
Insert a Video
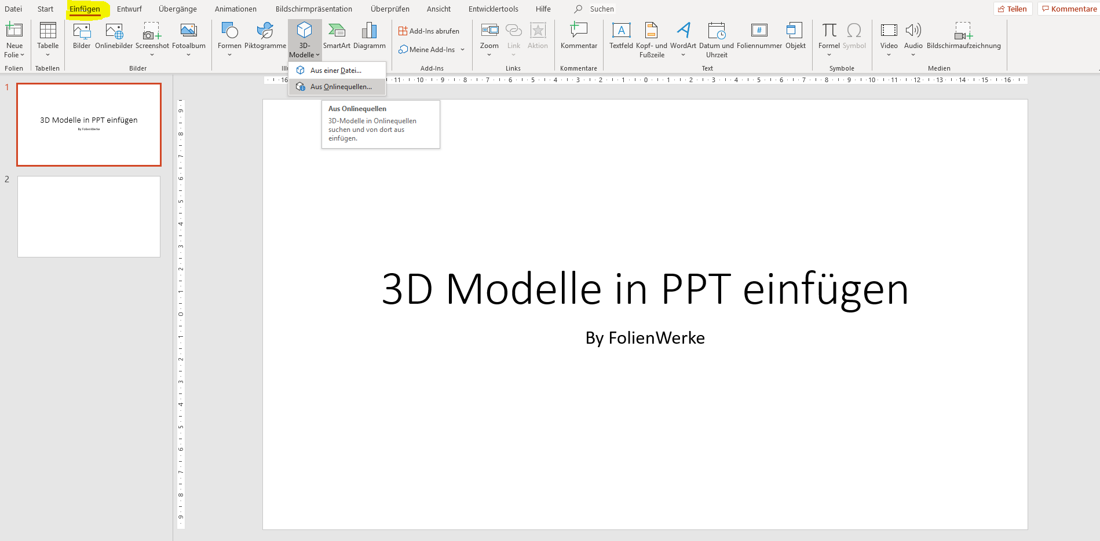coord(889,30)
